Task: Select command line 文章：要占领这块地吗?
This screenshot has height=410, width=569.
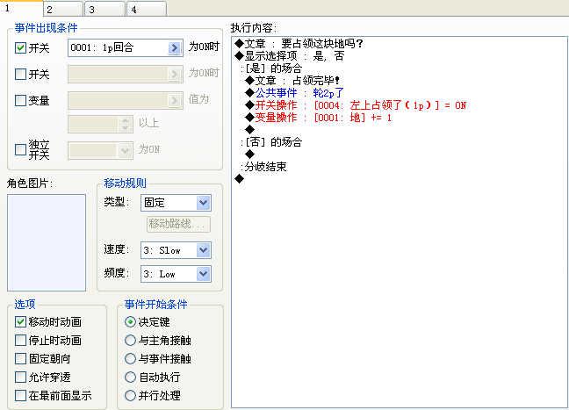Action: click(x=299, y=44)
